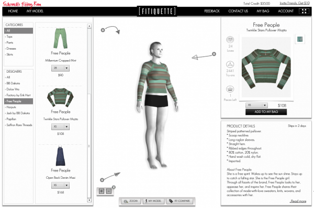314x208 pixels.
Task: Go to FEEDBACK in the navigation bar
Action: [x=212, y=11]
